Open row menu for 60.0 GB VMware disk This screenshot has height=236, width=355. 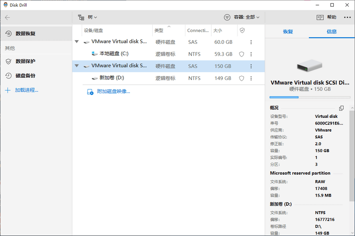[251, 42]
